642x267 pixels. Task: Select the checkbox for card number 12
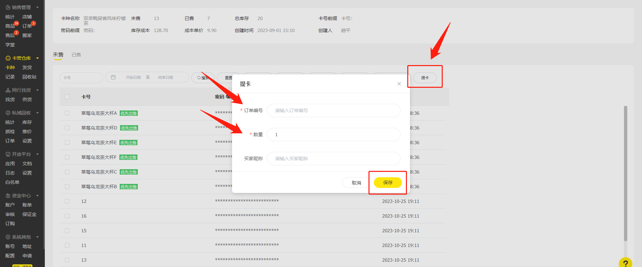tap(67, 201)
